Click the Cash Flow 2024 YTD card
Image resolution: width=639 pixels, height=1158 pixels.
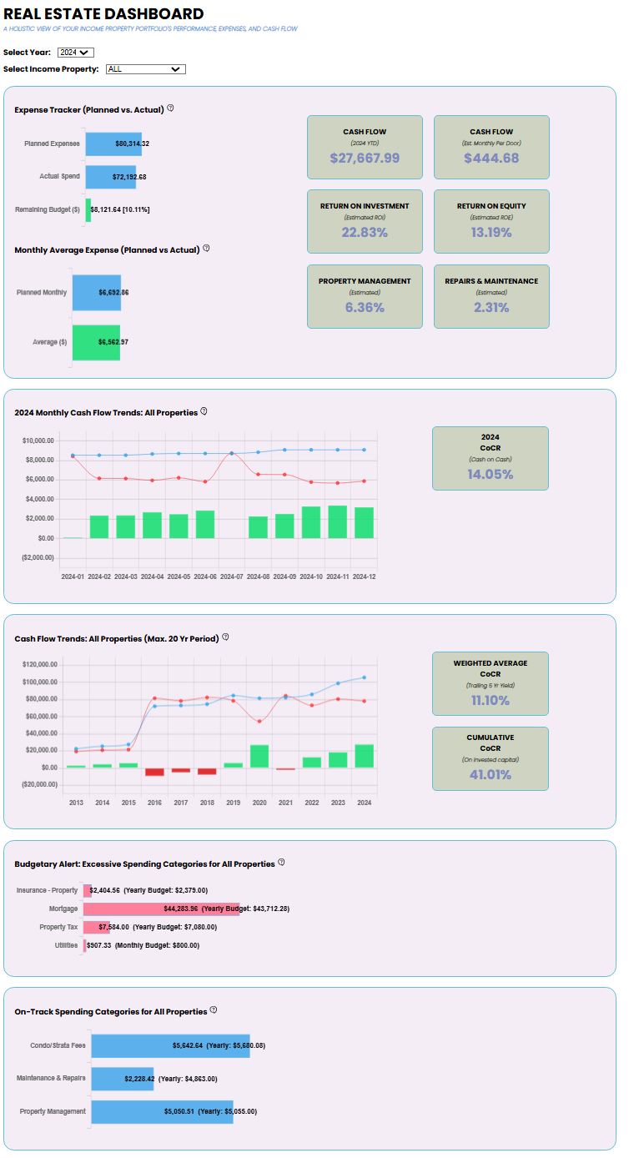pyautogui.click(x=365, y=147)
